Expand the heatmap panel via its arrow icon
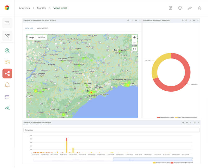208x168 pixels. (x=140, y=20)
